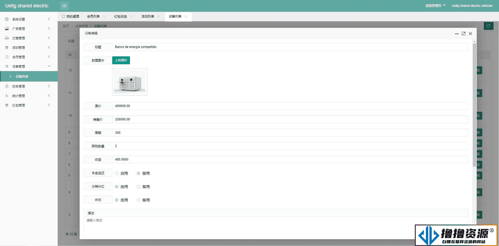Viewport: 499px width, 246px height.
Task: Click the 周期 input field
Action: click(x=290, y=133)
